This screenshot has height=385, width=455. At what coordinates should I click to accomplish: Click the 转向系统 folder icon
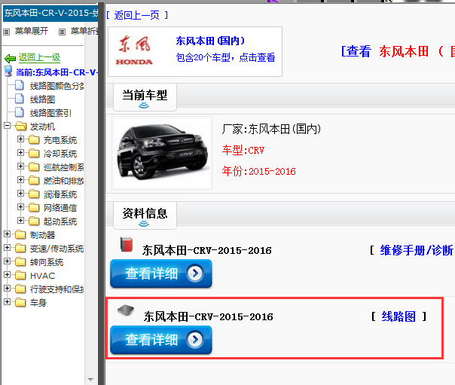[x=20, y=261]
